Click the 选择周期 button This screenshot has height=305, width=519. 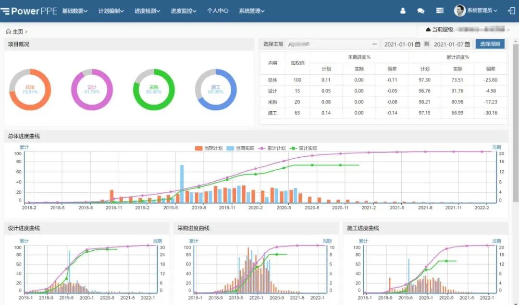490,44
